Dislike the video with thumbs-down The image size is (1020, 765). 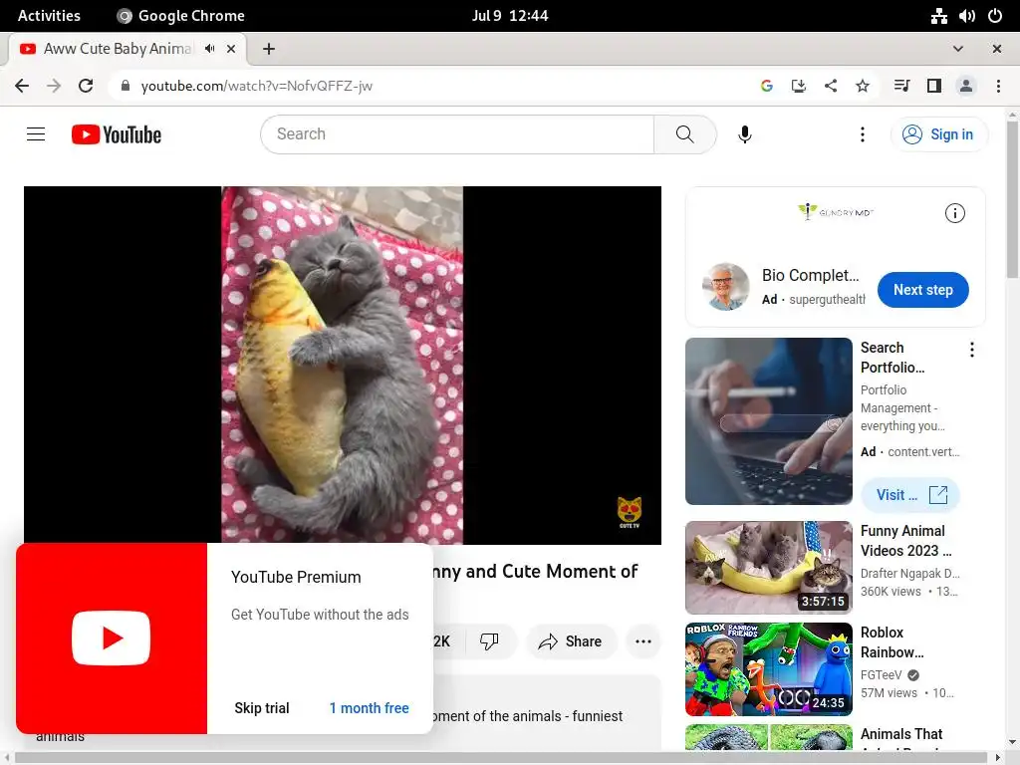[x=489, y=641]
